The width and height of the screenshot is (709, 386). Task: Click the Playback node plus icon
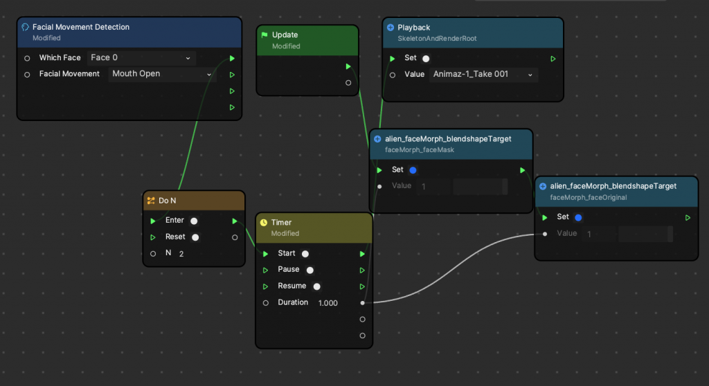pos(391,28)
